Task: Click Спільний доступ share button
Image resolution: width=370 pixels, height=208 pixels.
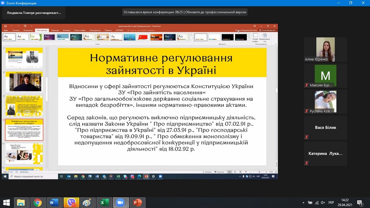Action: click(268, 30)
